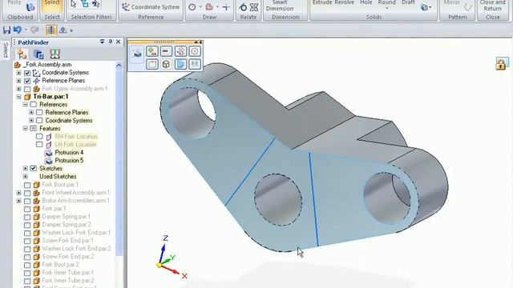This screenshot has height=288, width=513.
Task: Select the teal face selection filter icon
Action: [85, 4]
